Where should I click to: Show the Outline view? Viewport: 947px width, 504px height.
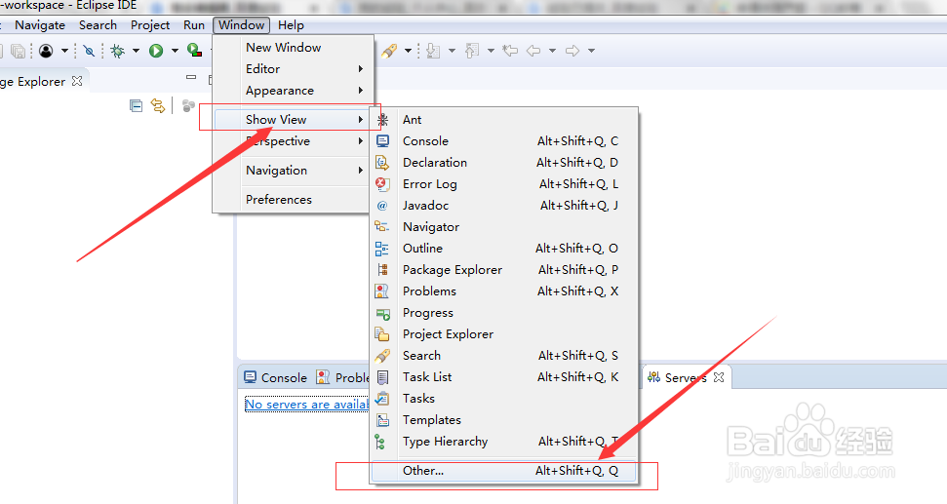pos(504,248)
